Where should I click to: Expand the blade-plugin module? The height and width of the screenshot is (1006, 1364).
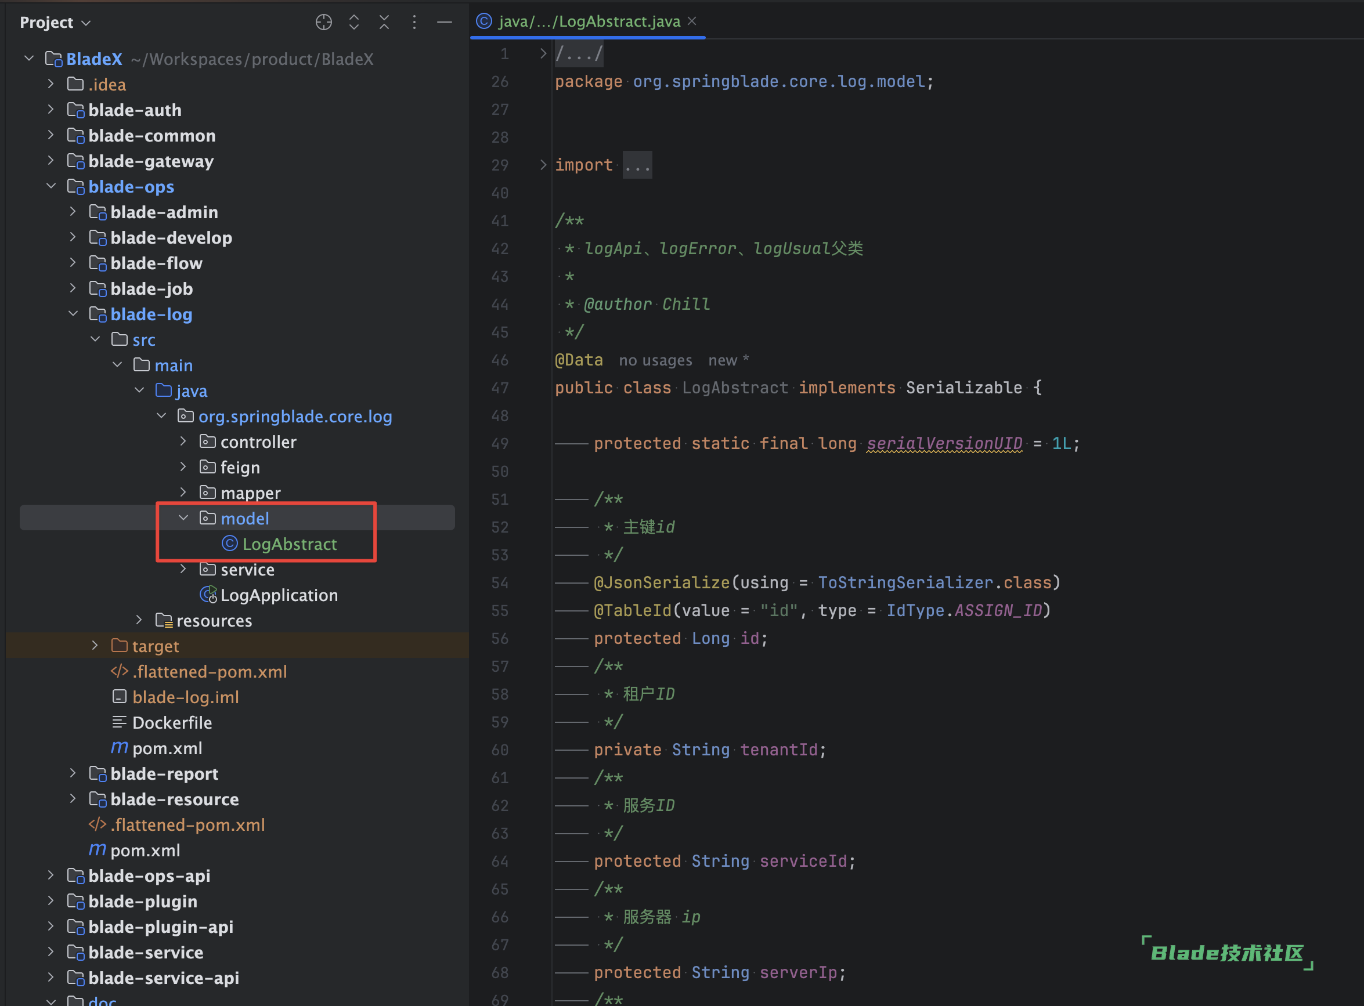tap(51, 901)
